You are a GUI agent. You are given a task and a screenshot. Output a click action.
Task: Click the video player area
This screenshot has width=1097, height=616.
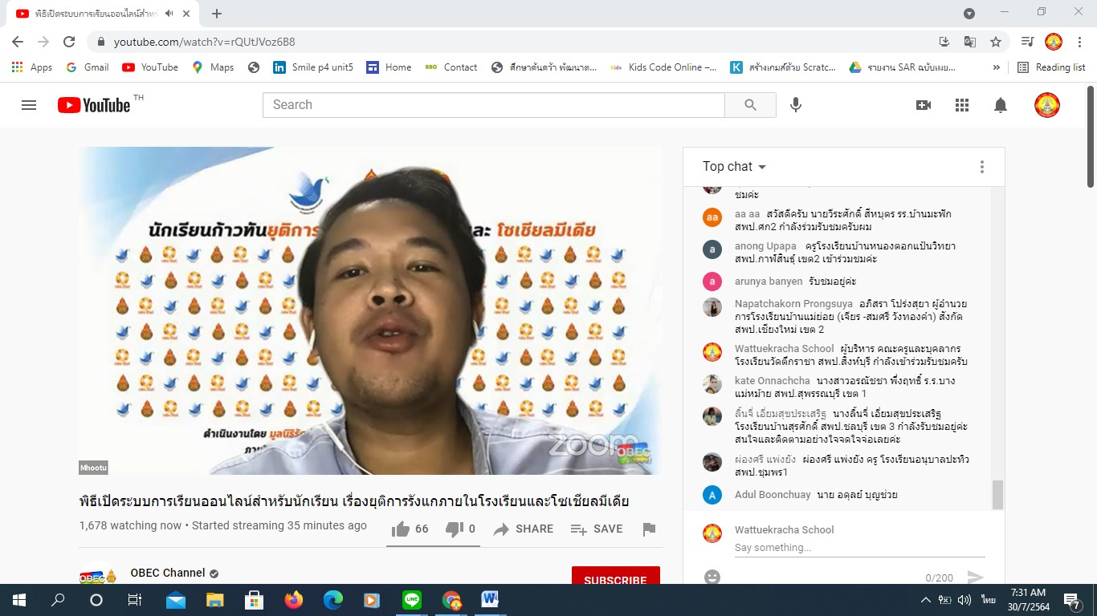coord(371,310)
